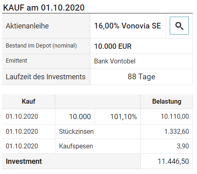This screenshot has height=174, width=197.
Task: Select the 10.110,00 charge amount
Action: [x=175, y=116]
